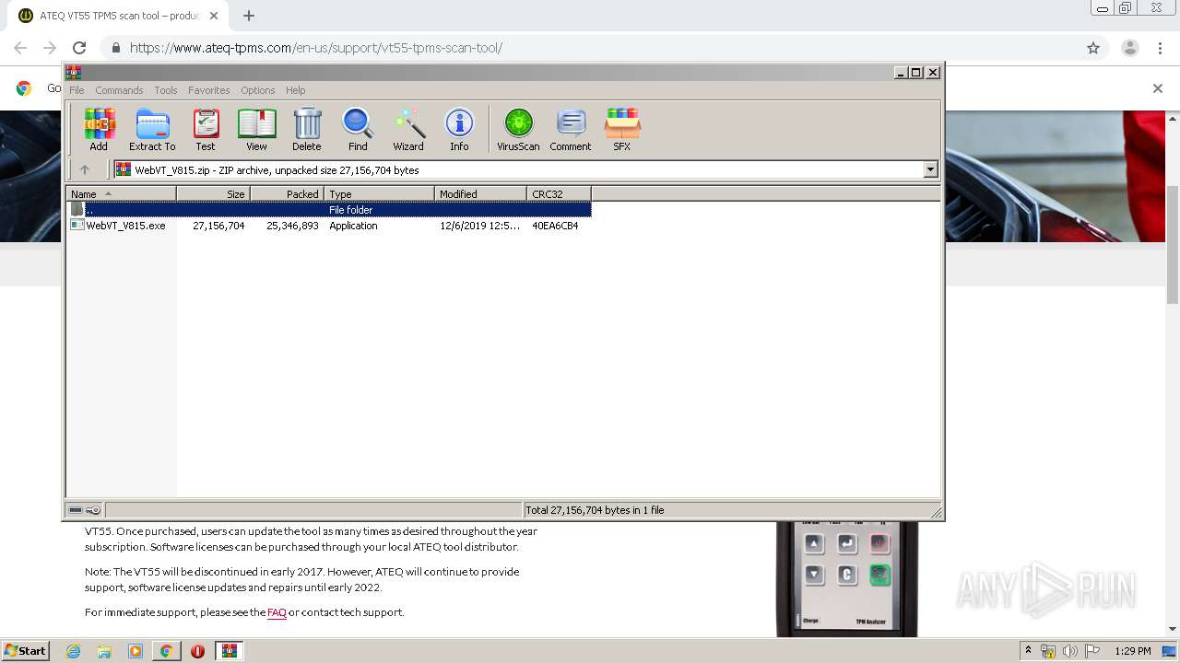Open the Favorites menu
Image resolution: width=1180 pixels, height=663 pixels.
(x=209, y=90)
